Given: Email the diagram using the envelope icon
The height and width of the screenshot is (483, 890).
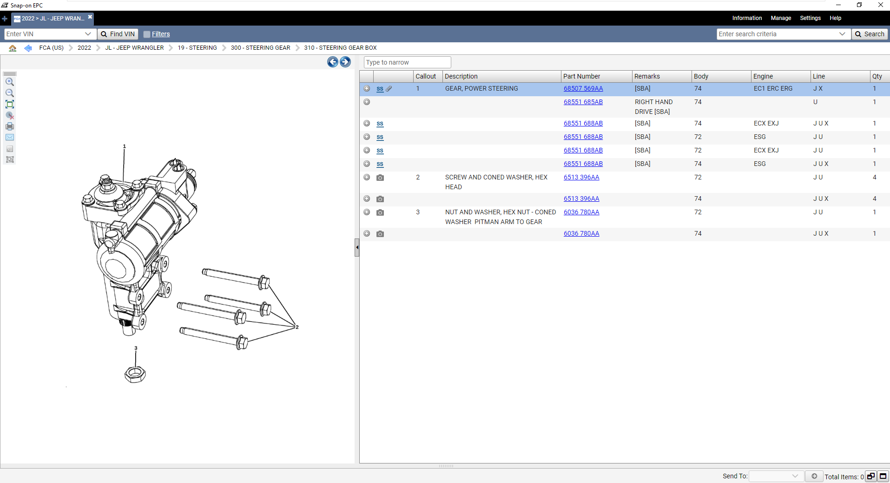Looking at the screenshot, I should [9, 138].
